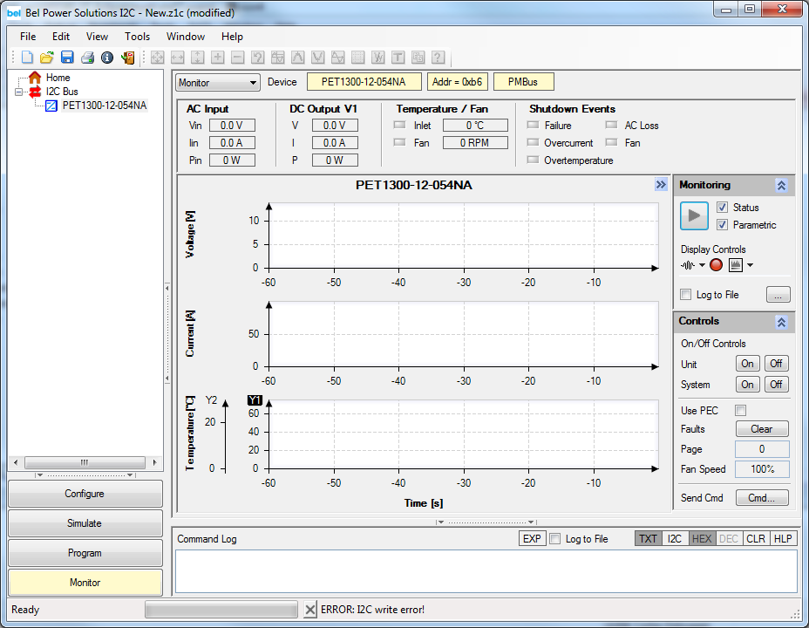
Task: Collapse the I2C Bus tree node
Action: click(20, 92)
